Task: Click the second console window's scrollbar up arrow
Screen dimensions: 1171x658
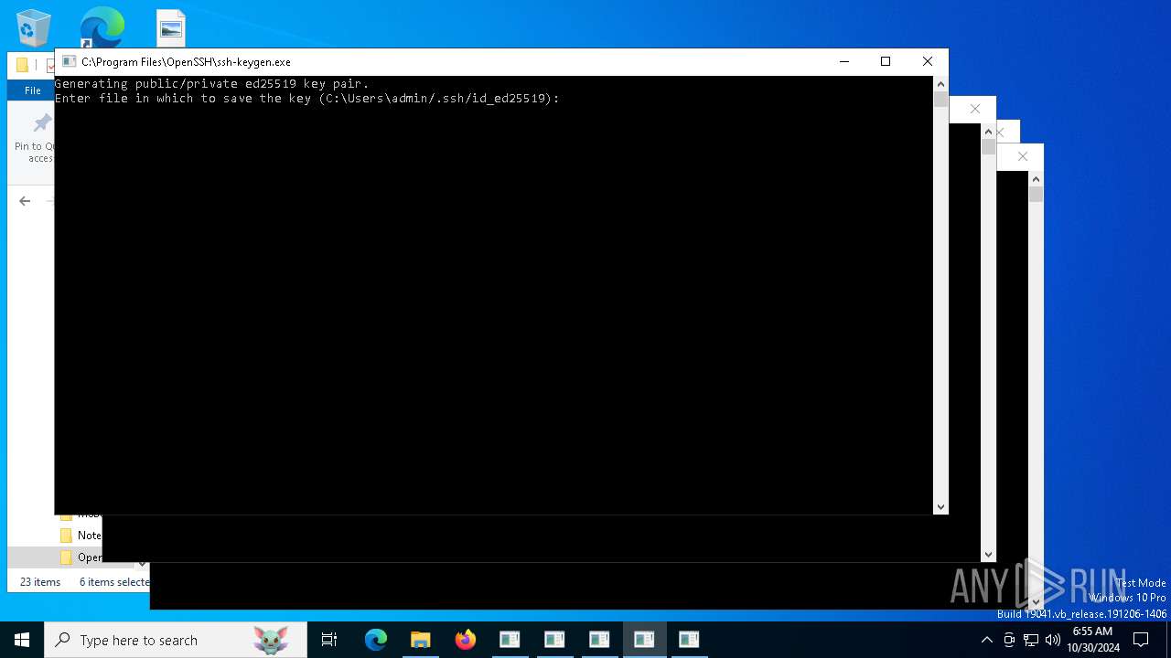Action: click(988, 132)
